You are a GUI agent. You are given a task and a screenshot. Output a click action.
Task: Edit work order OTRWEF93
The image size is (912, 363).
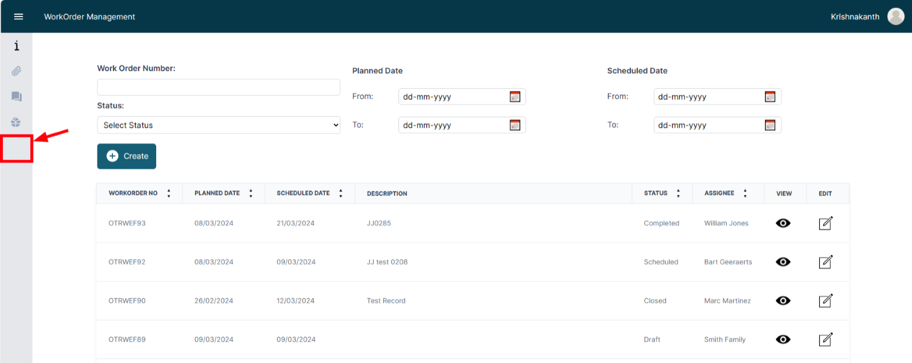[825, 223]
